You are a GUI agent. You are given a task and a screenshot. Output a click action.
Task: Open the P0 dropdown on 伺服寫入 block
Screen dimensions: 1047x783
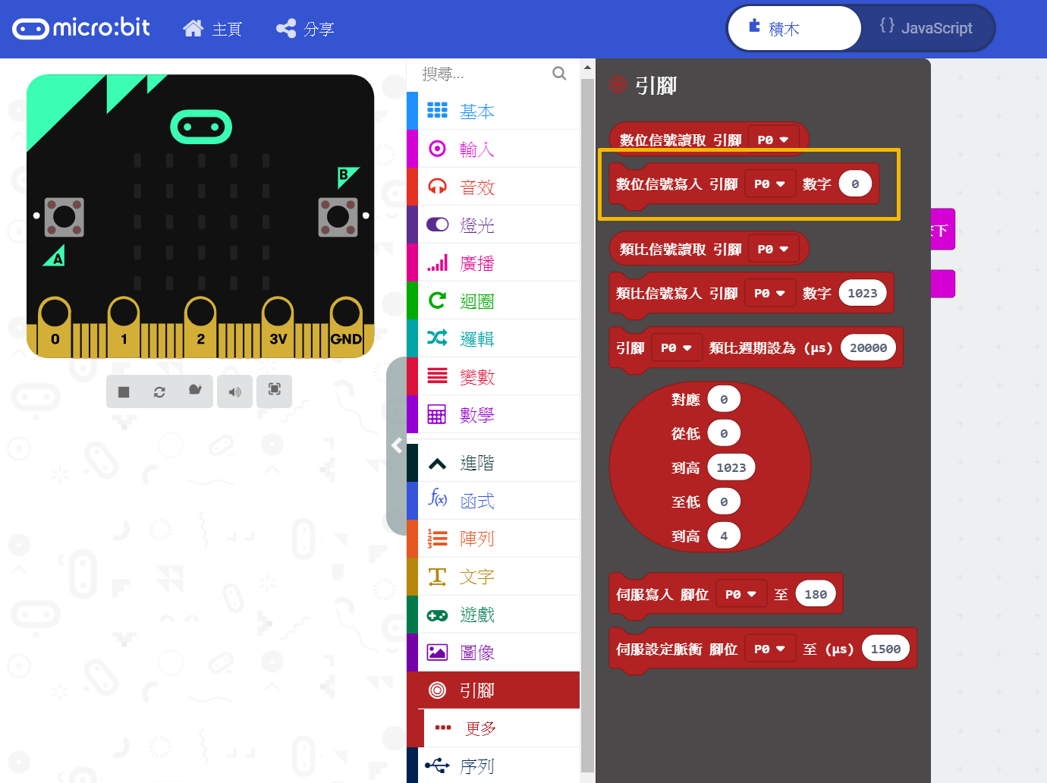click(741, 593)
